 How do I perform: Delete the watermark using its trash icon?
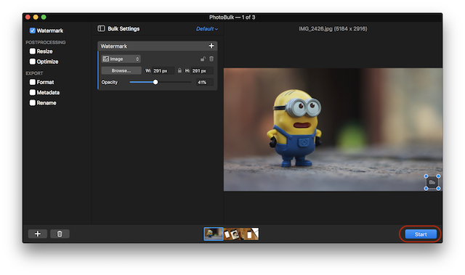coord(211,59)
